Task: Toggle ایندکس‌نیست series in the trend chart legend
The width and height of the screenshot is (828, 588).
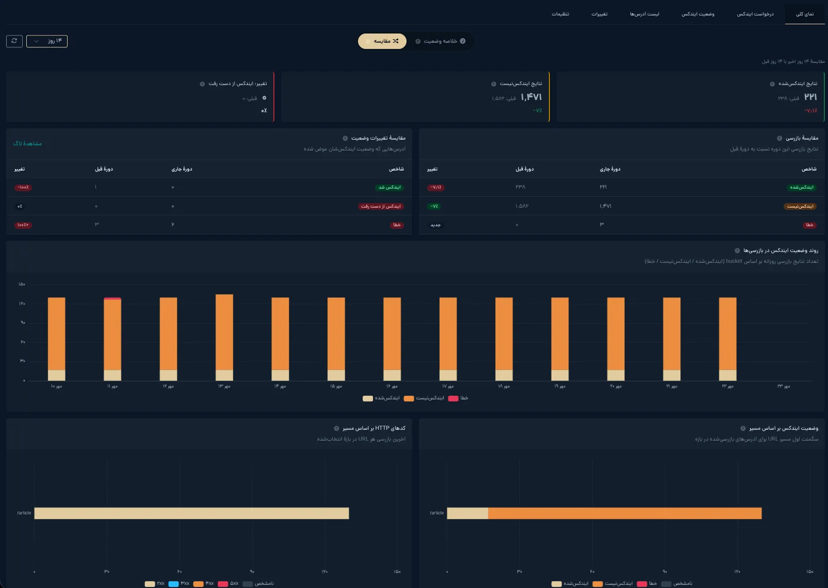Action: click(x=424, y=398)
